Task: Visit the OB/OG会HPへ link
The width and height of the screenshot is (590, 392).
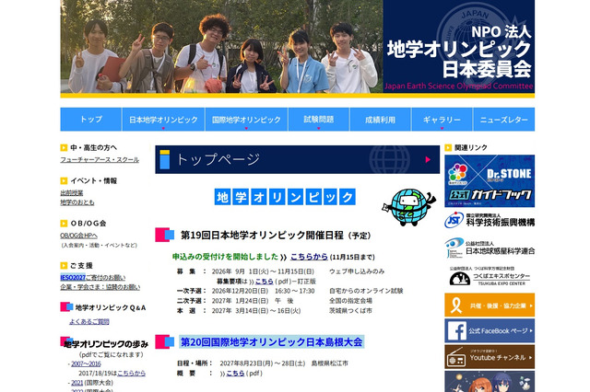Action: coord(78,236)
